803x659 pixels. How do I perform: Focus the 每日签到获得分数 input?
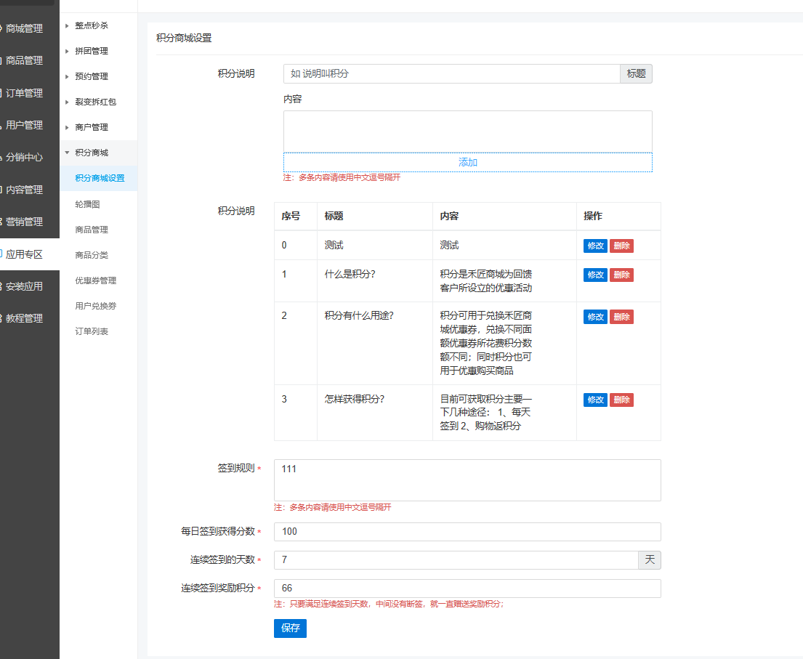(x=467, y=532)
